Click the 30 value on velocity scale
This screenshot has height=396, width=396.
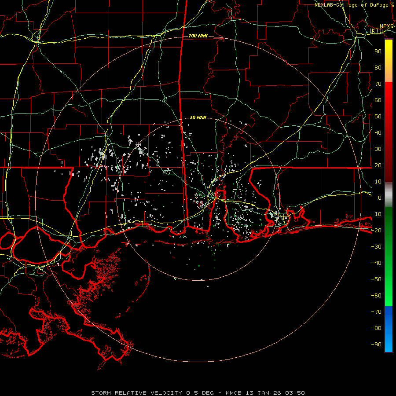click(378, 149)
